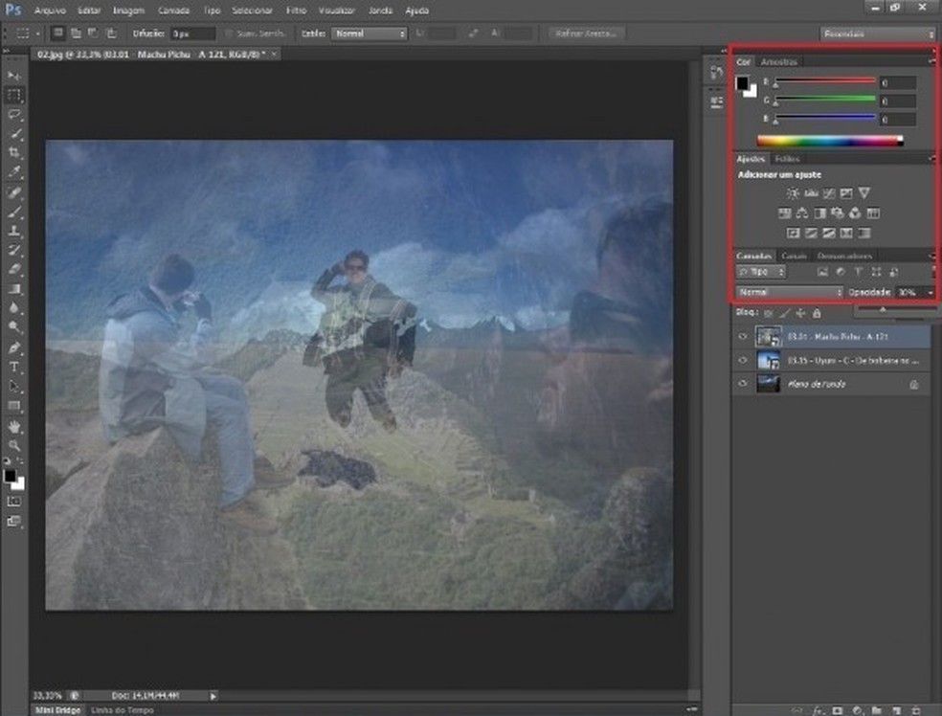Screen dimensions: 942x716
Task: Open the History panel icon
Action: point(716,73)
